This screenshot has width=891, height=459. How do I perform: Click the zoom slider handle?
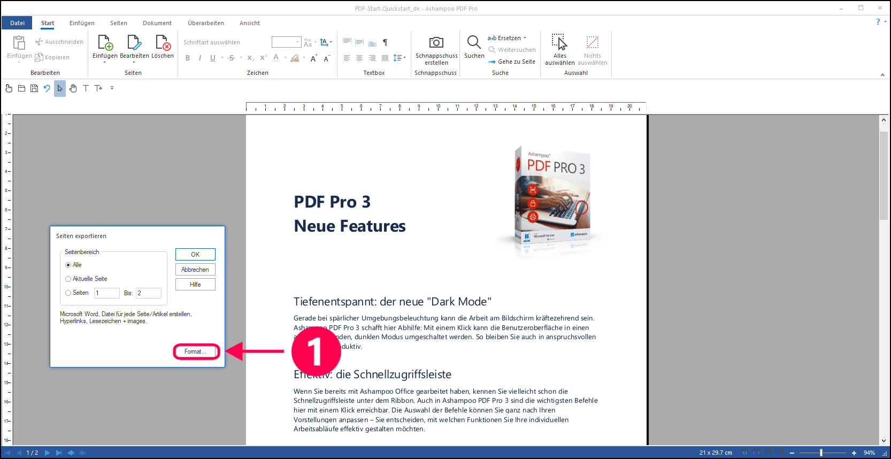(x=821, y=453)
